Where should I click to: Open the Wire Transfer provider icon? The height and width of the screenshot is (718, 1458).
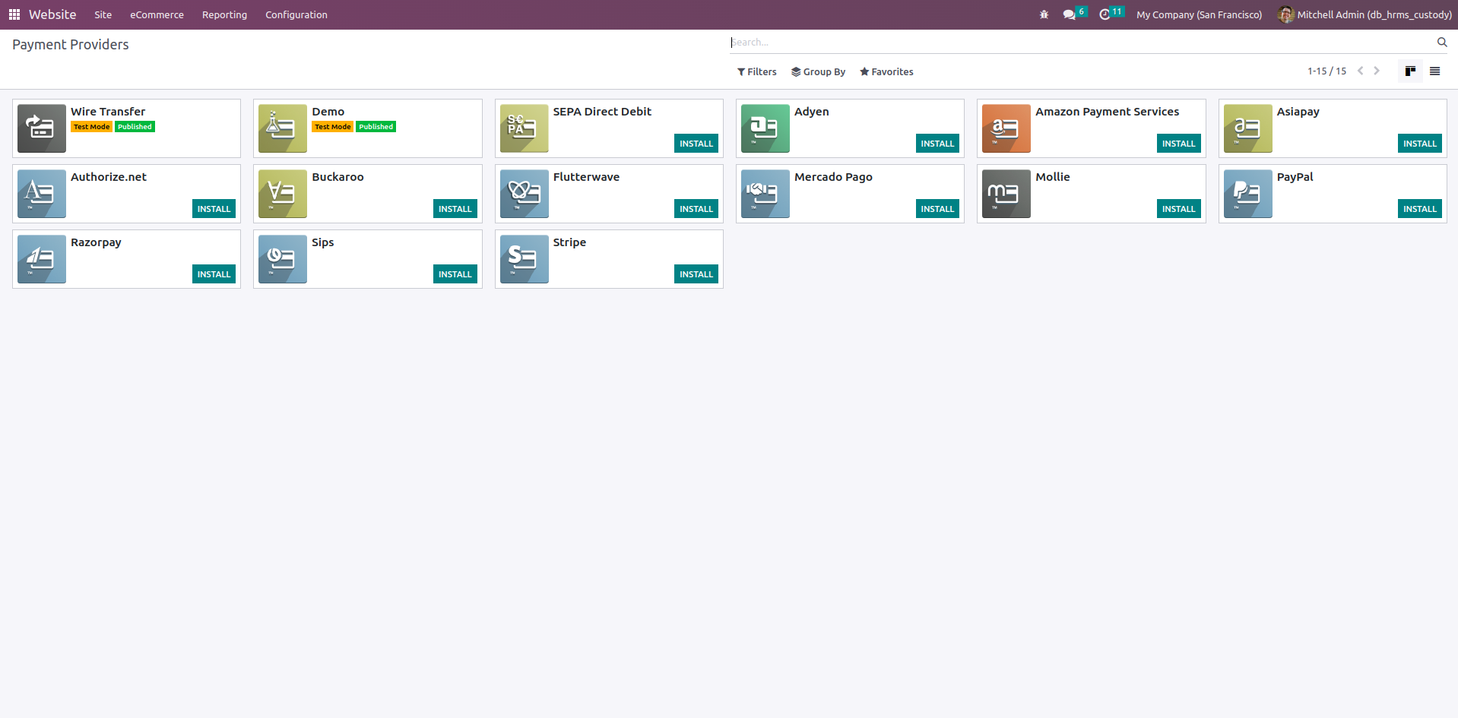tap(42, 128)
